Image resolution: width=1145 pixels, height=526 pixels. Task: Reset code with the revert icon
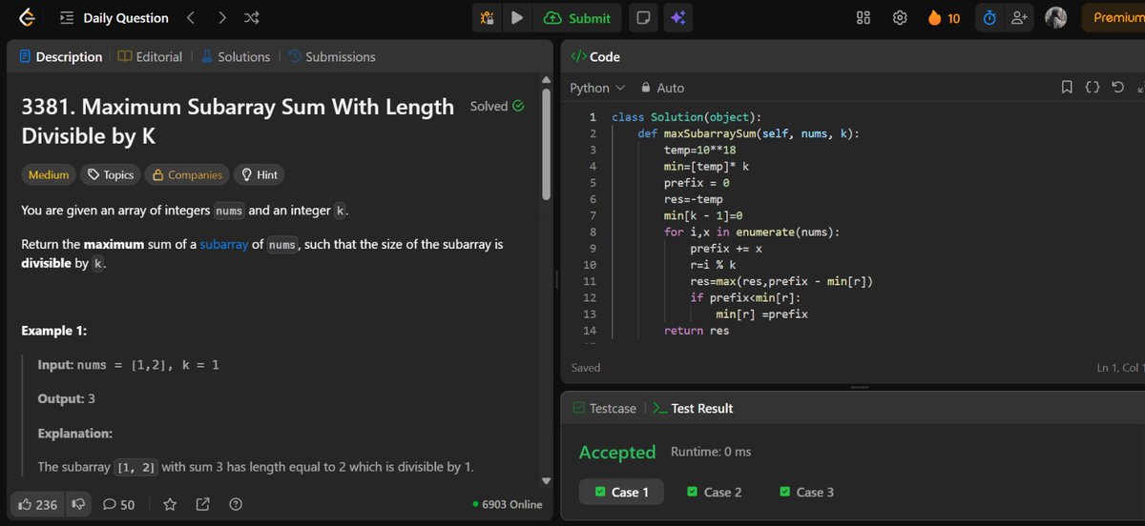tap(1117, 88)
